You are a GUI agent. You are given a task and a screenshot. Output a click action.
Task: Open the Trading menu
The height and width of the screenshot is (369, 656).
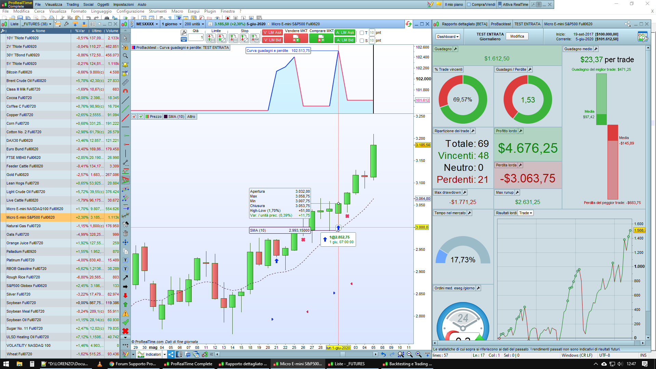[x=72, y=4]
